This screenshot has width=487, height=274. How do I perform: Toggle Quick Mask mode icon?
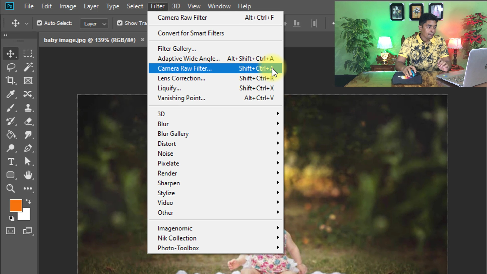pos(10,231)
